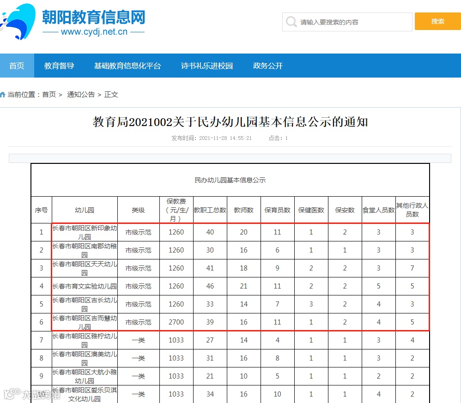Click staff total 41 for 天天幼儿园
This screenshot has width=461, height=403.
point(210,268)
